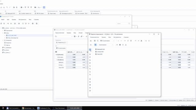This screenshot has height=110, width=196.
Task: Select Луна ООО in subset editor list
Action: pos(100,54)
